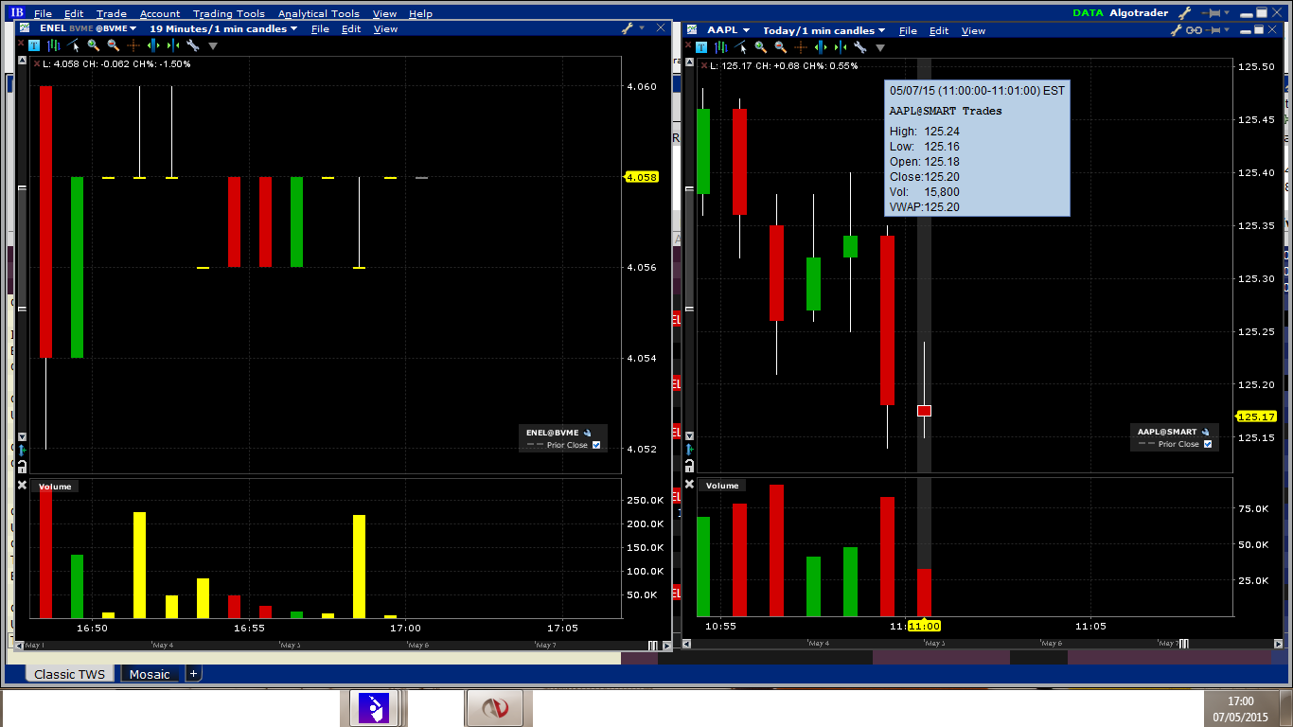
Task: Edit the AAPL@SMART legend wrench icon
Action: point(1205,432)
